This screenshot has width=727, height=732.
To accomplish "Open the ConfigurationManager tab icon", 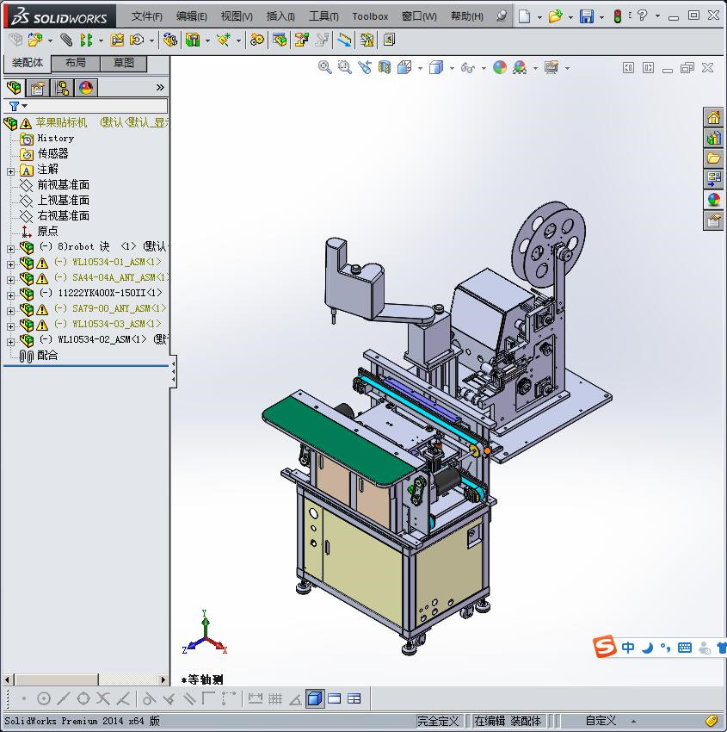I will coord(62,88).
